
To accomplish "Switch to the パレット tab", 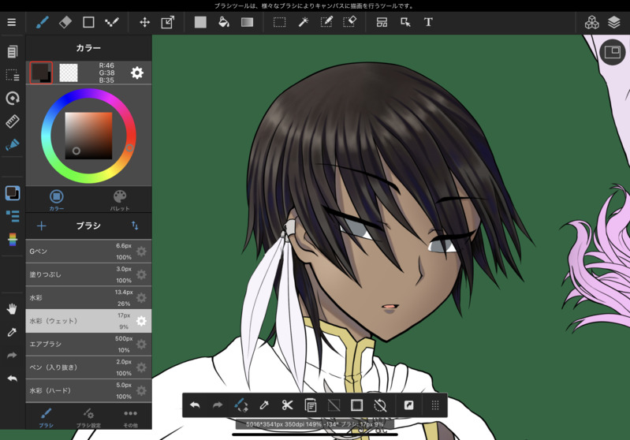I will (120, 200).
